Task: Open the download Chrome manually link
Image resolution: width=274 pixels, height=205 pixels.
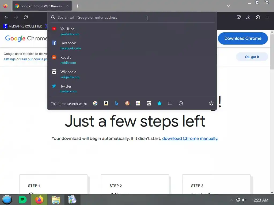Action: [190, 139]
